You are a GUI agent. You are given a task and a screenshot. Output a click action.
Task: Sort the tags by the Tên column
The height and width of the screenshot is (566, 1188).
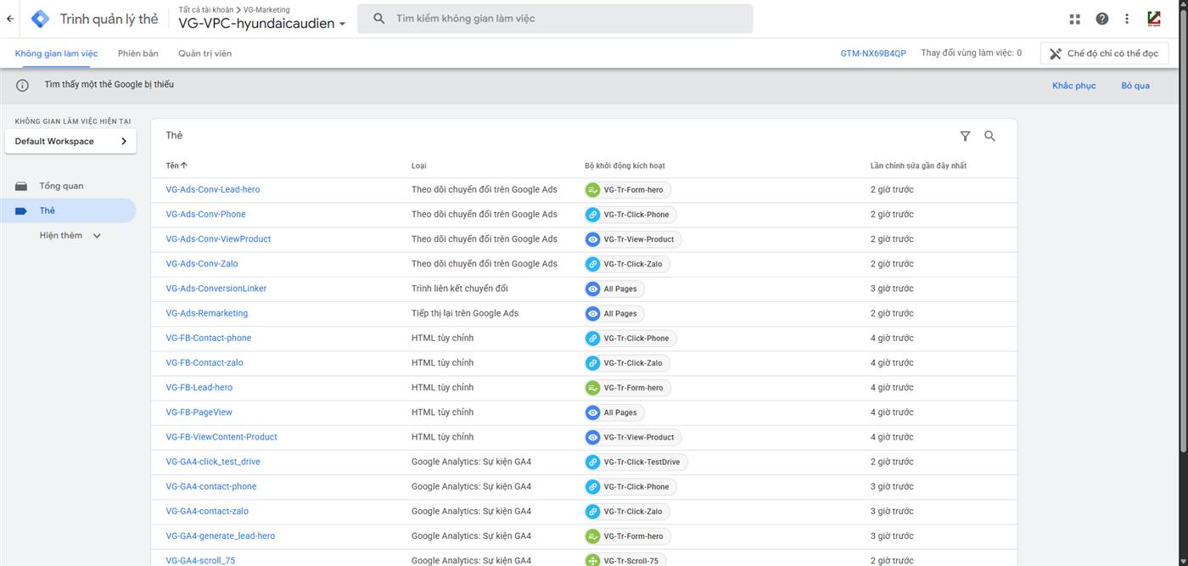[177, 165]
